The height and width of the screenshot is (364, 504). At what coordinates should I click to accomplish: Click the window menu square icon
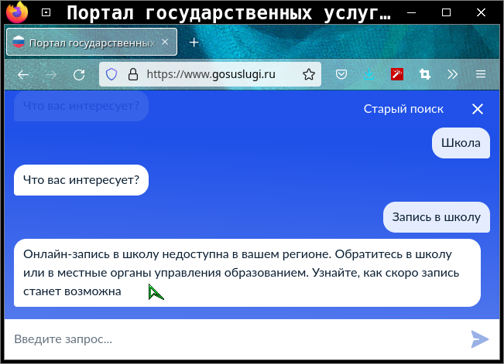[x=46, y=12]
